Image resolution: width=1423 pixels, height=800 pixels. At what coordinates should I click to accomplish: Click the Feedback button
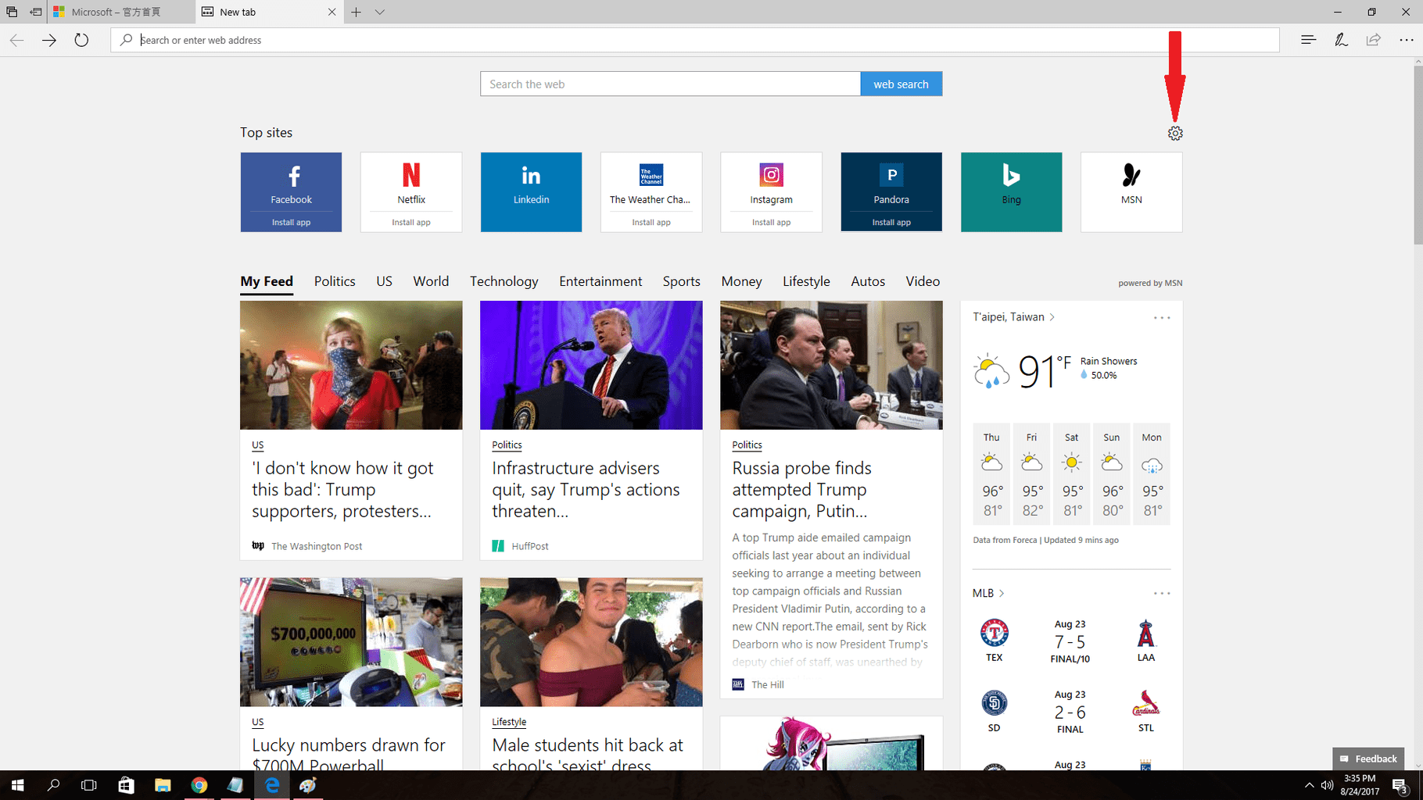(1368, 759)
